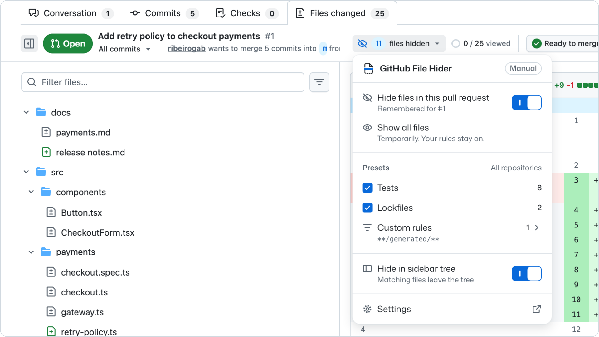Click the docs folder icon
599x337 pixels.
pos(41,112)
